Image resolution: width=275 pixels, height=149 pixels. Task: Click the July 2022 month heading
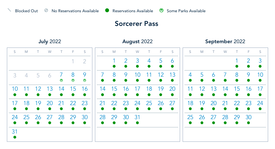point(49,42)
